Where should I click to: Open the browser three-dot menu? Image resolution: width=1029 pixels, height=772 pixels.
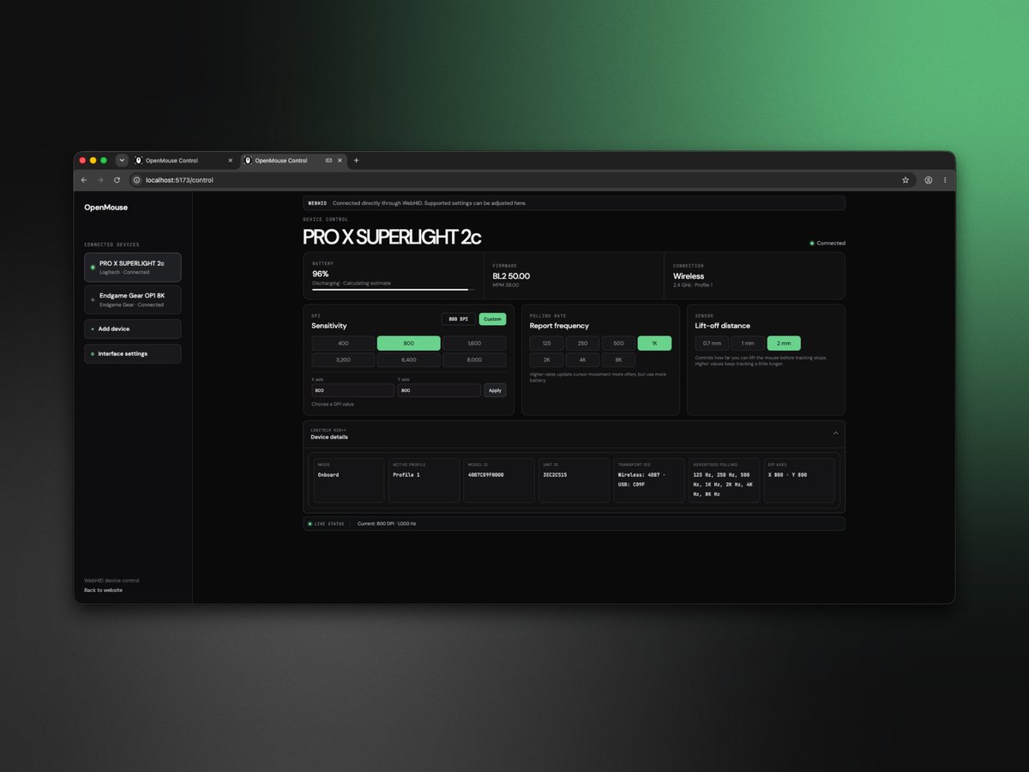(945, 180)
